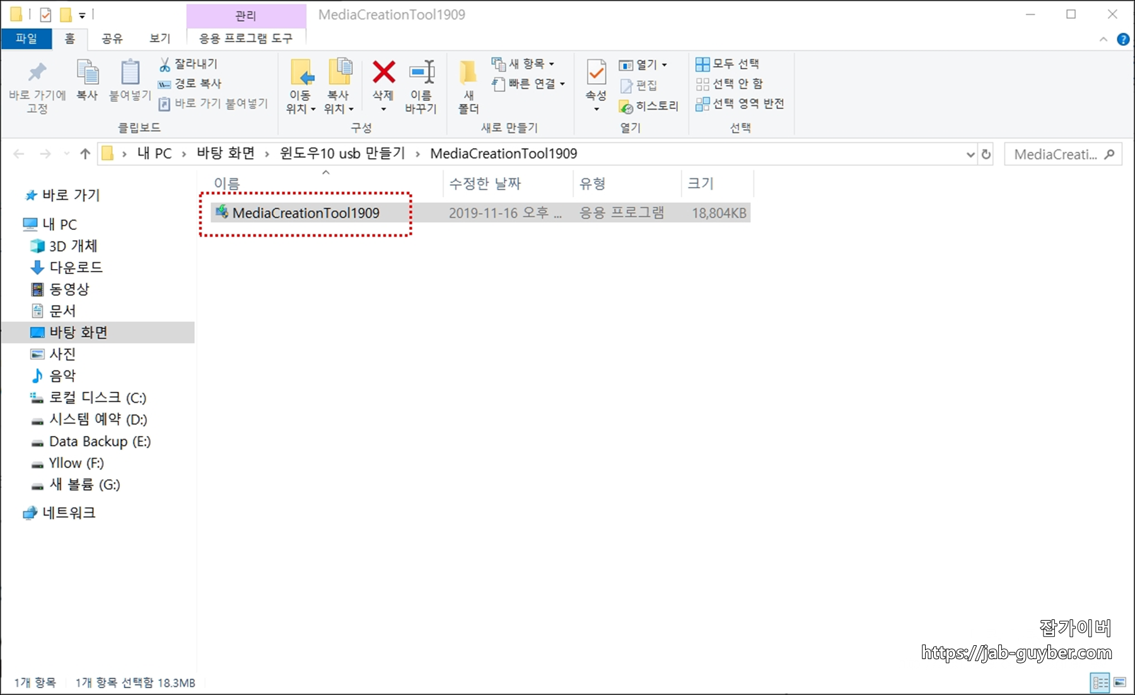Switch to the Share (공유) tab

112,38
